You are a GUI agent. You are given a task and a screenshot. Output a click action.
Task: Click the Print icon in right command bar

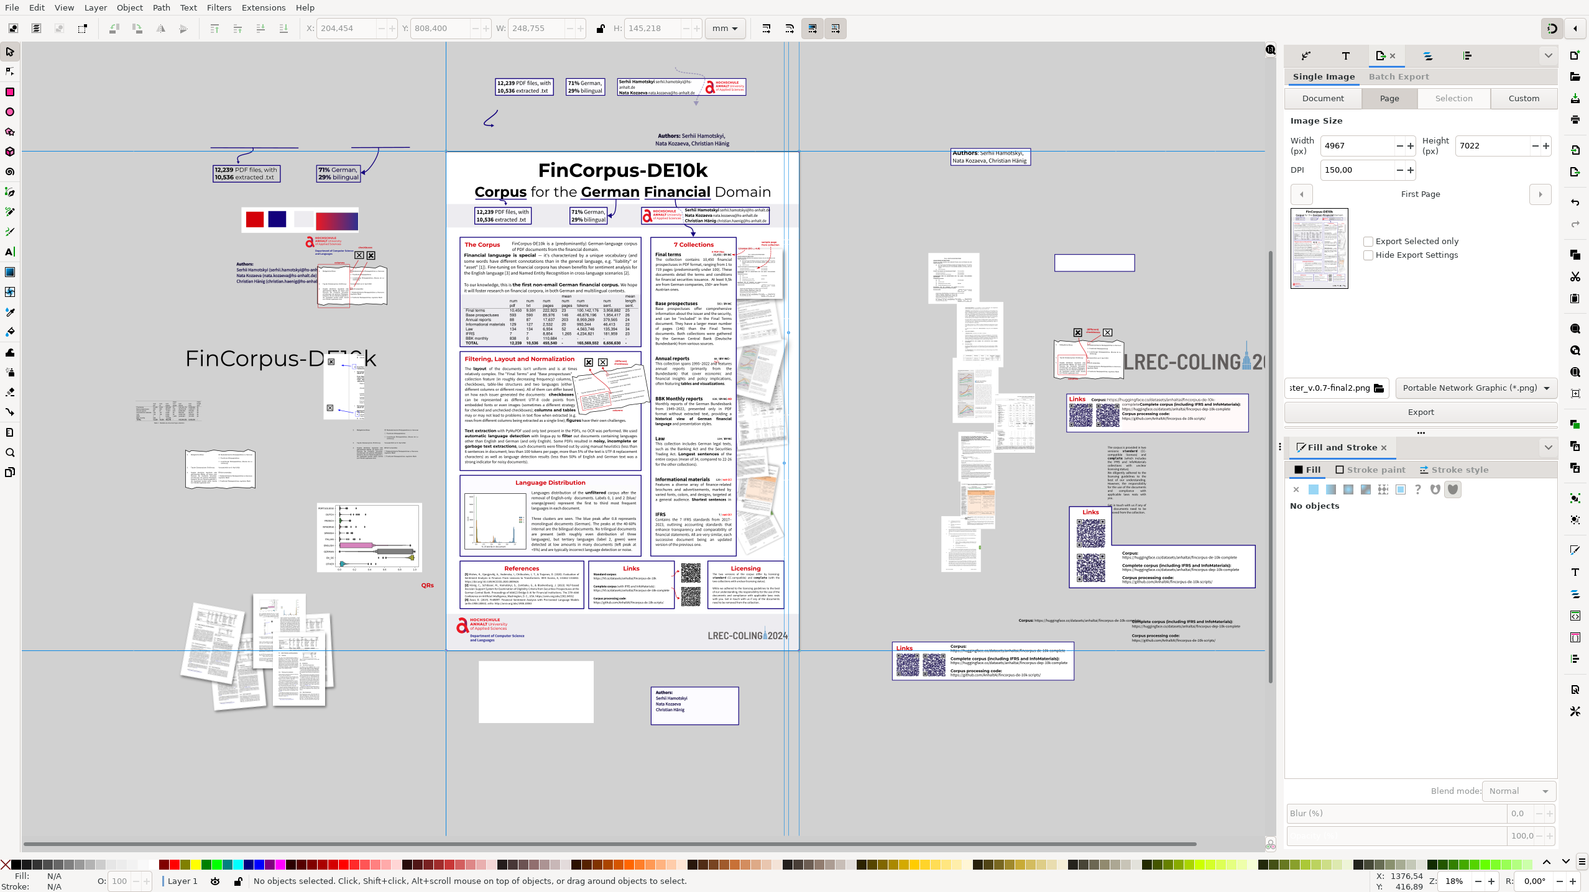1575,119
